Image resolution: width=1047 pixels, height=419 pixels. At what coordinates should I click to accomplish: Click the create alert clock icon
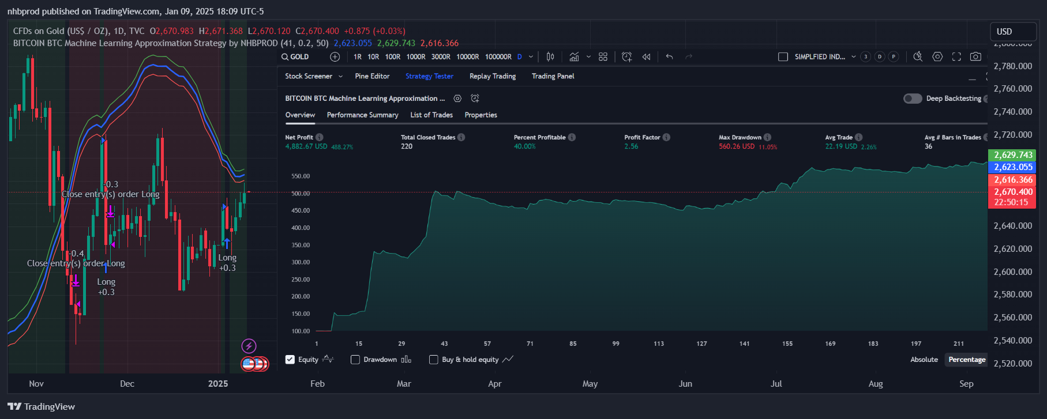[x=627, y=56]
